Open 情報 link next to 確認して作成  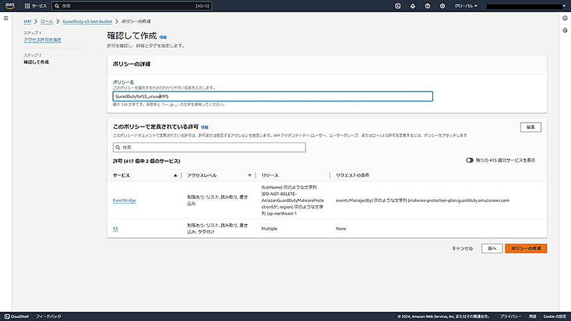tap(163, 37)
